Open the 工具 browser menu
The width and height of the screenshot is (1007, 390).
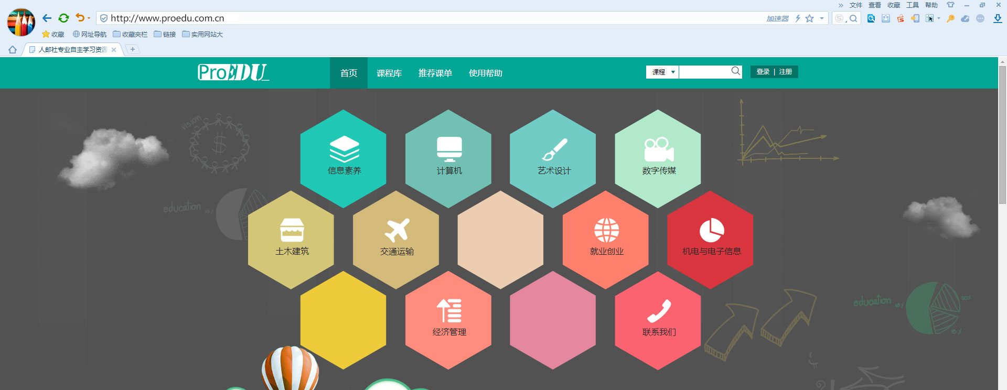pyautogui.click(x=913, y=5)
